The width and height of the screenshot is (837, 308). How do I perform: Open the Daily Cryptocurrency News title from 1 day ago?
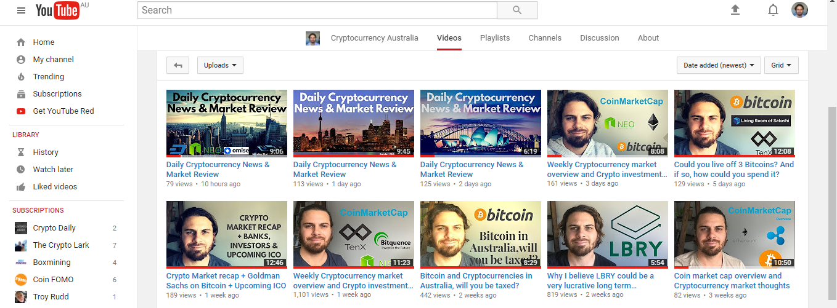[345, 170]
